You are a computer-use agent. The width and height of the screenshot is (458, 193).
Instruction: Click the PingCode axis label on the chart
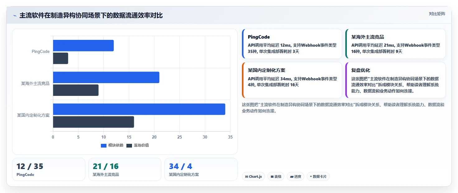pos(40,52)
